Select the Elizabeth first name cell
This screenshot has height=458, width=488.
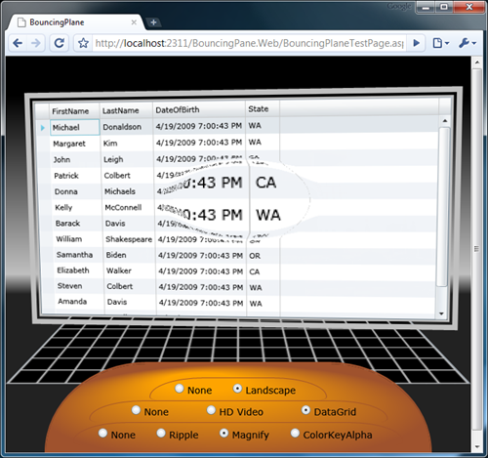coord(79,271)
